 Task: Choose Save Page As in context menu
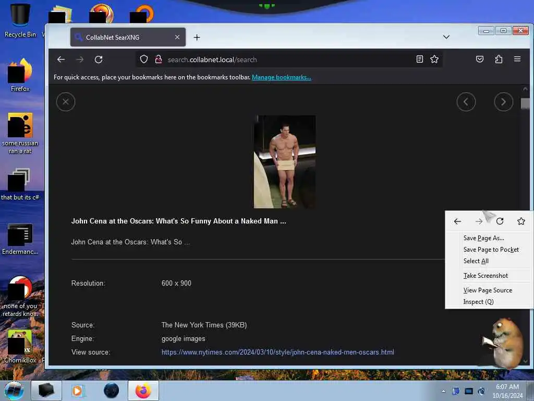click(x=489, y=238)
